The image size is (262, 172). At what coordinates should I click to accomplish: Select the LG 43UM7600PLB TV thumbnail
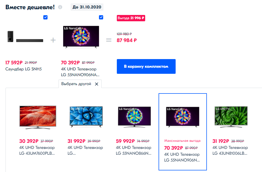coord(38,116)
